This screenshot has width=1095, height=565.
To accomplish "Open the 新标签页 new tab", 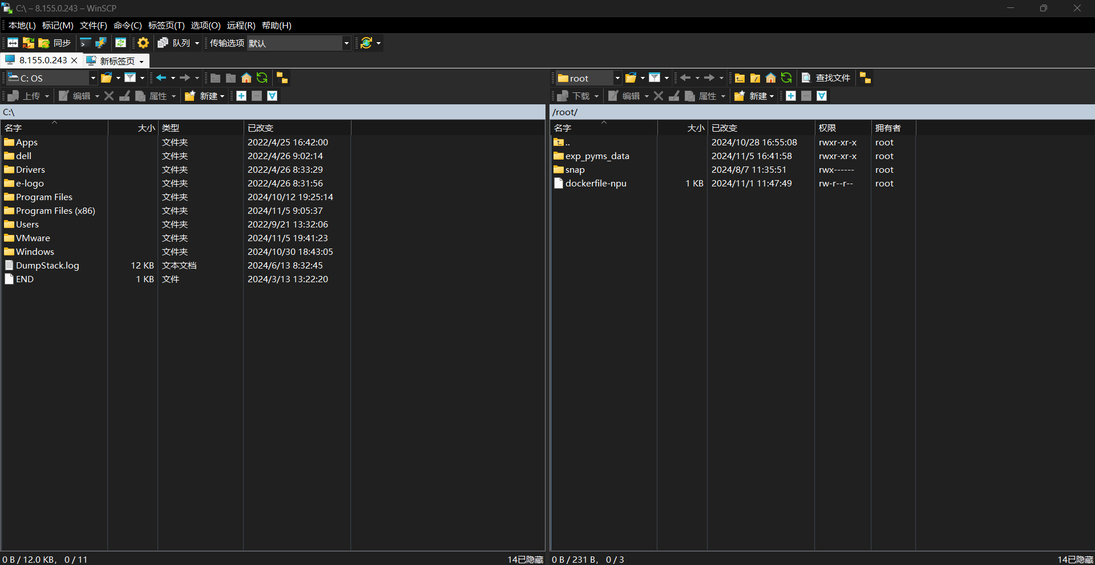I will point(117,60).
